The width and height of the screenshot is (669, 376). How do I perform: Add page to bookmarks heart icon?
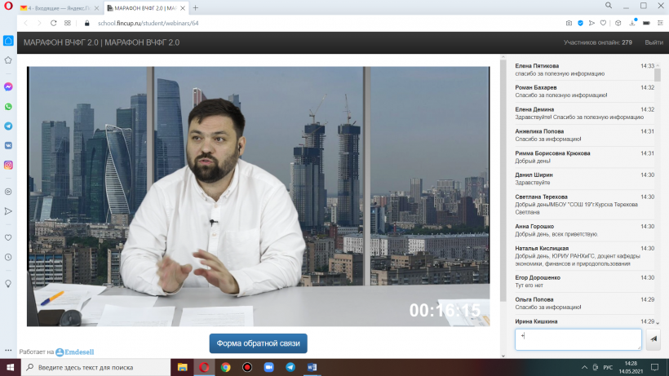(603, 23)
